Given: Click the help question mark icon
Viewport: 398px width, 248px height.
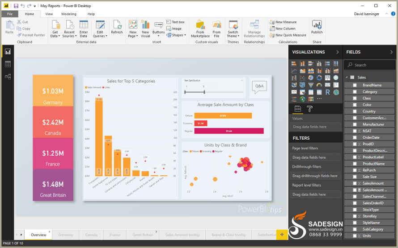Looking at the screenshot, I should click(x=393, y=14).
